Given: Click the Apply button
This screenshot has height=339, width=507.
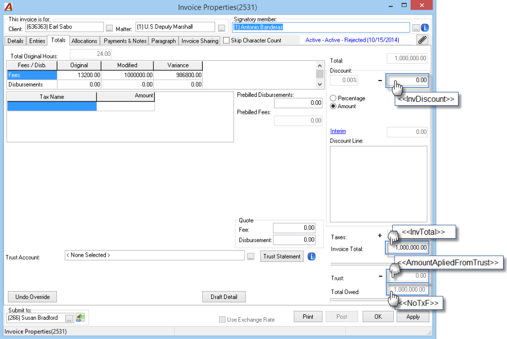Looking at the screenshot, I should (x=413, y=316).
